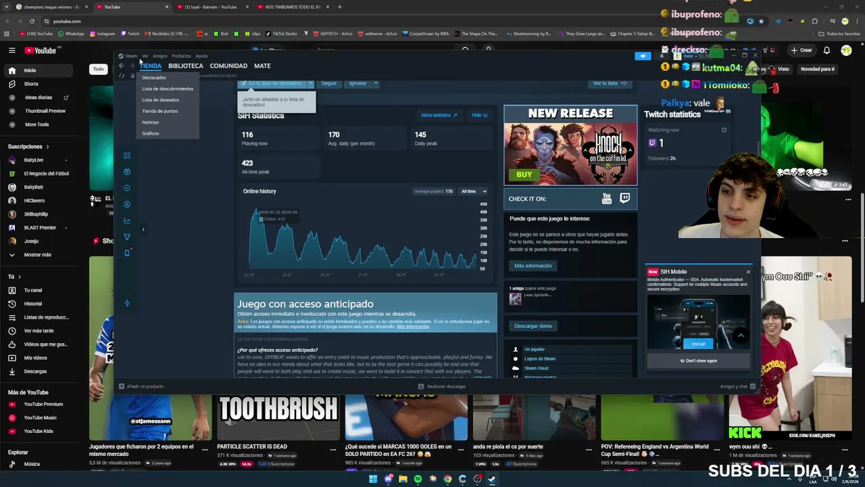
Task: Open the SIH sidebar gift icon
Action: (127, 172)
